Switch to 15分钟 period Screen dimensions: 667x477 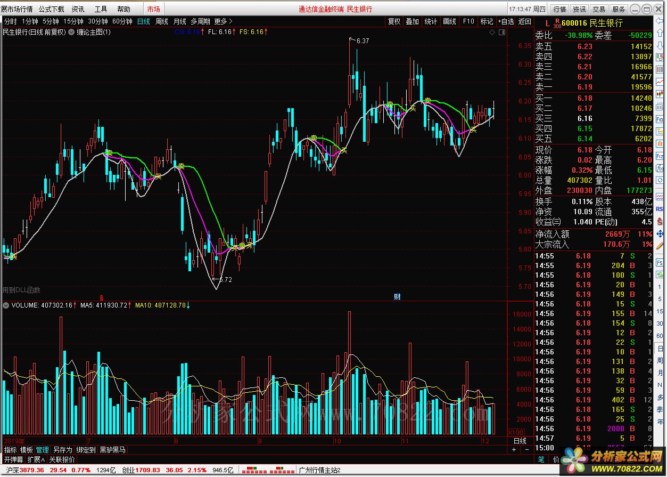tap(73, 21)
